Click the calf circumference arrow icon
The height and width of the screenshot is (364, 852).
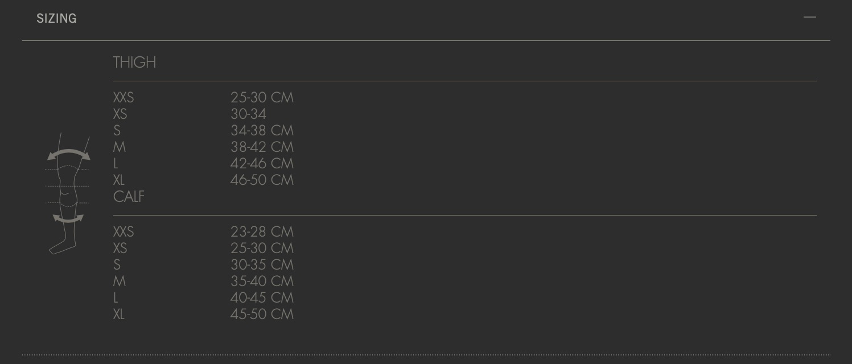pyautogui.click(x=68, y=218)
